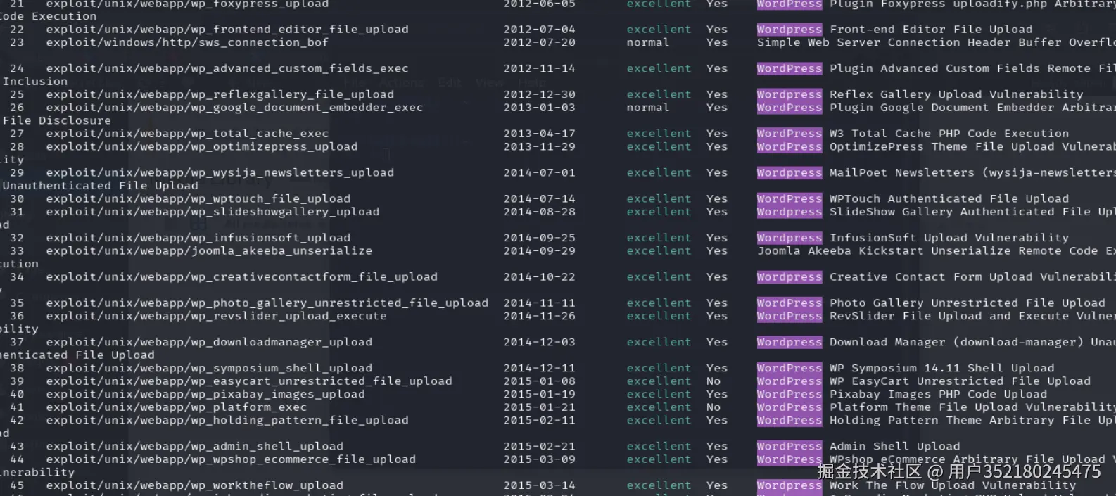The width and height of the screenshot is (1116, 496).
Task: Select module path wp_downloadmanager_upload
Action: (209, 342)
